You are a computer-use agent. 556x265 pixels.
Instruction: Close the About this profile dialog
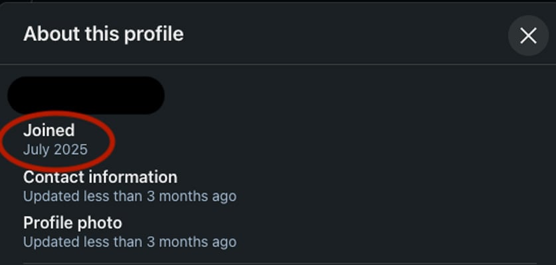point(527,36)
